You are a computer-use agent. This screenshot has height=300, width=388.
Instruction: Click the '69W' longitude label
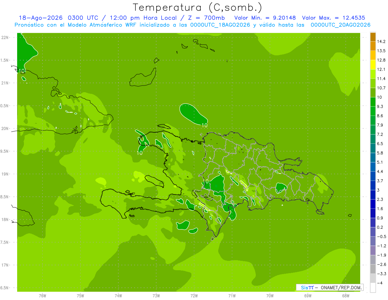pyautogui.click(x=308, y=296)
